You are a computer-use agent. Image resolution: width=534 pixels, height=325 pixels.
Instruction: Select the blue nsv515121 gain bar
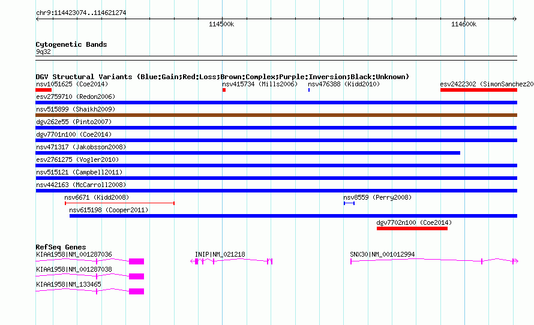pyautogui.click(x=276, y=178)
